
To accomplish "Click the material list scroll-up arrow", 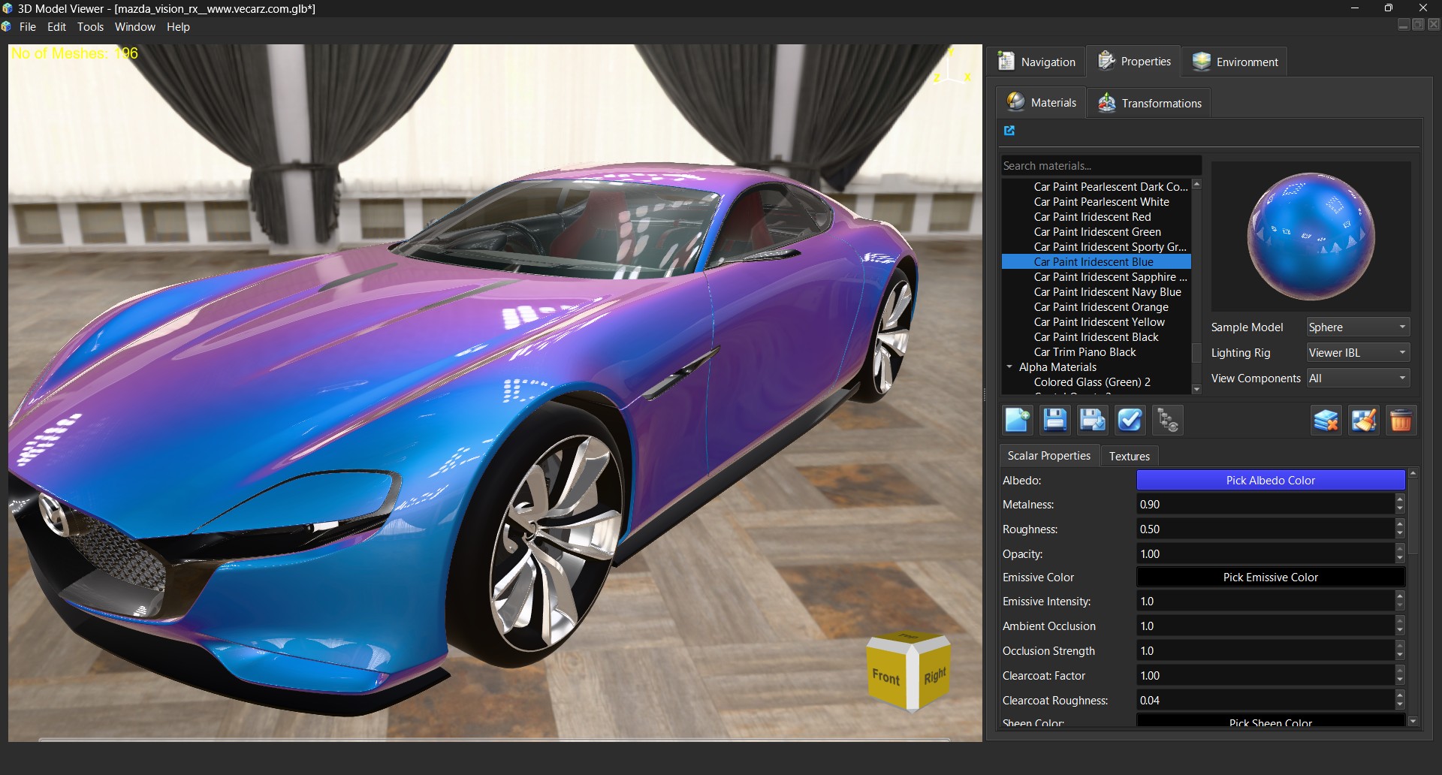I will (1196, 184).
